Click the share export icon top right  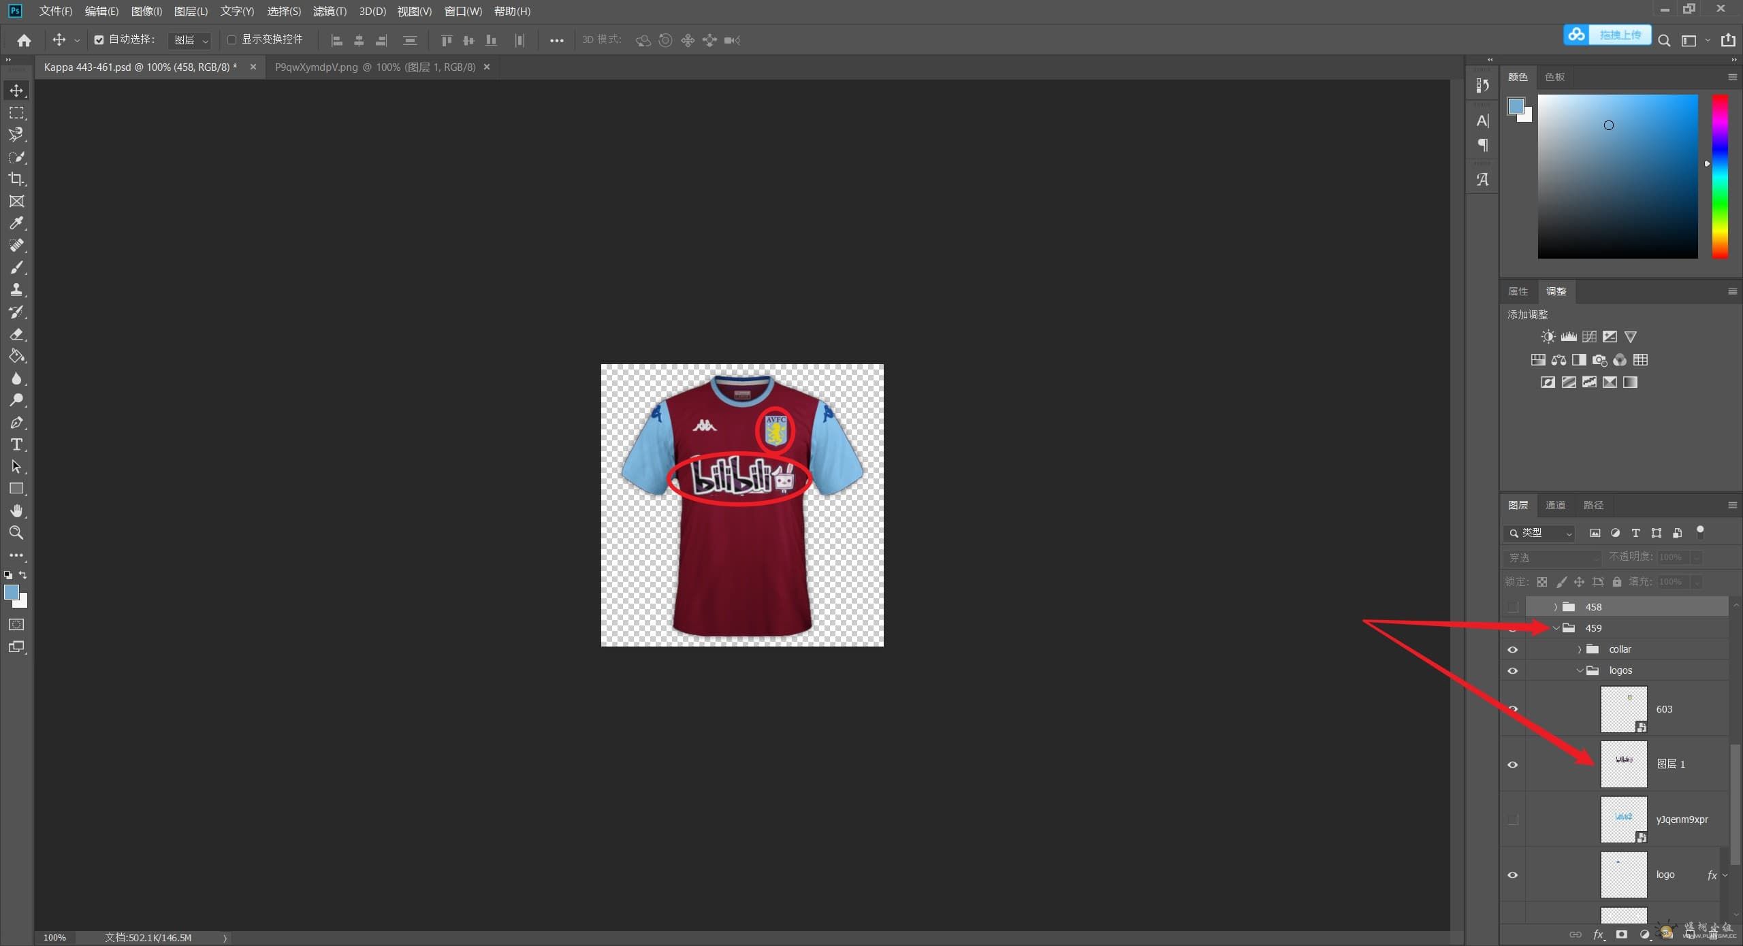pyautogui.click(x=1728, y=40)
